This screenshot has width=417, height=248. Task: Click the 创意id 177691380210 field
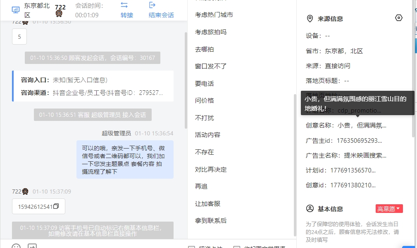click(341, 185)
